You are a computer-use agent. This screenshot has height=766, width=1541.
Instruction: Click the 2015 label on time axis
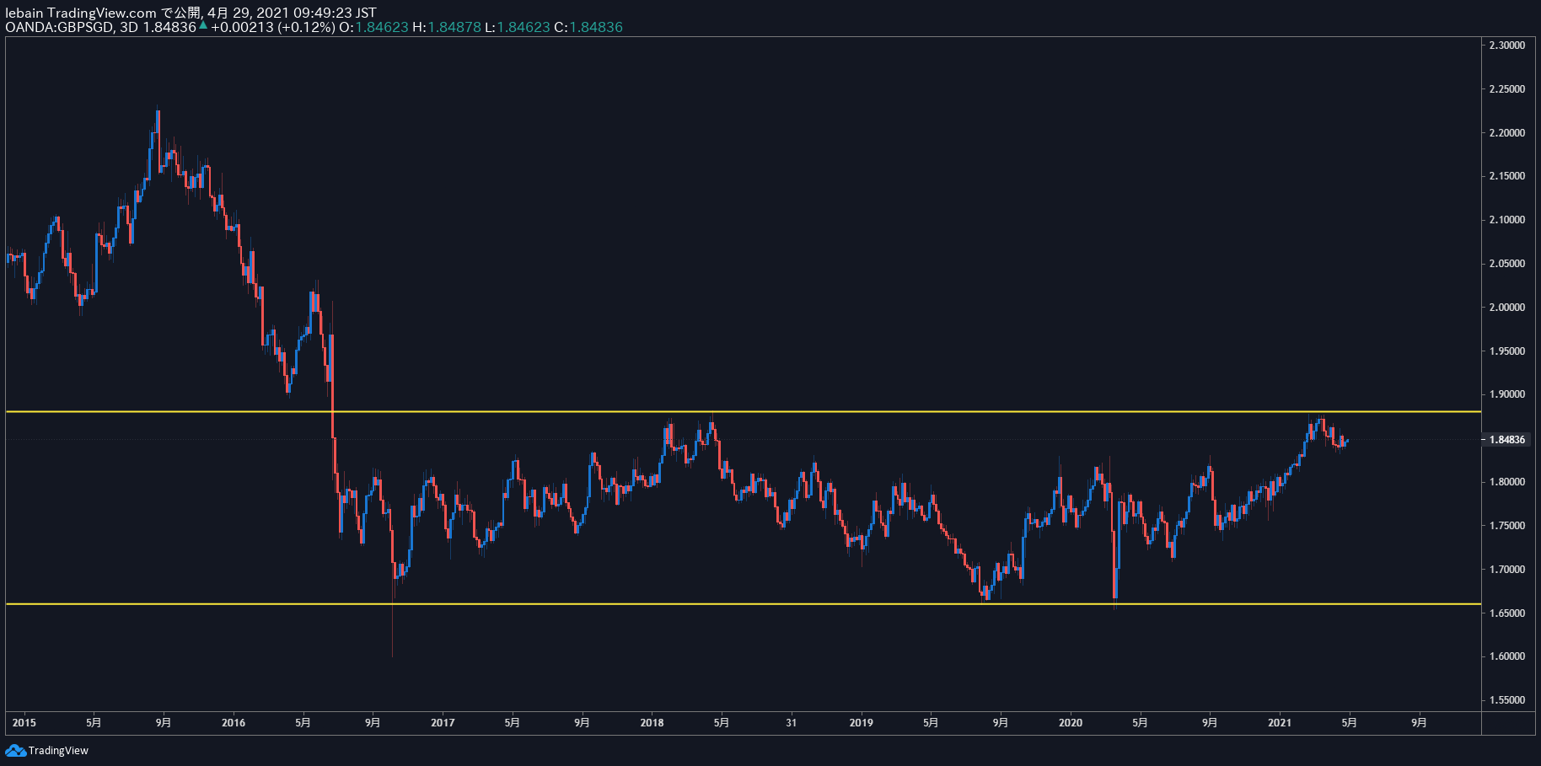click(x=24, y=723)
